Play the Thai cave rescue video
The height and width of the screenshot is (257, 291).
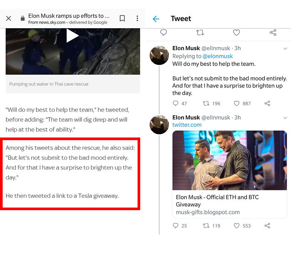click(72, 36)
